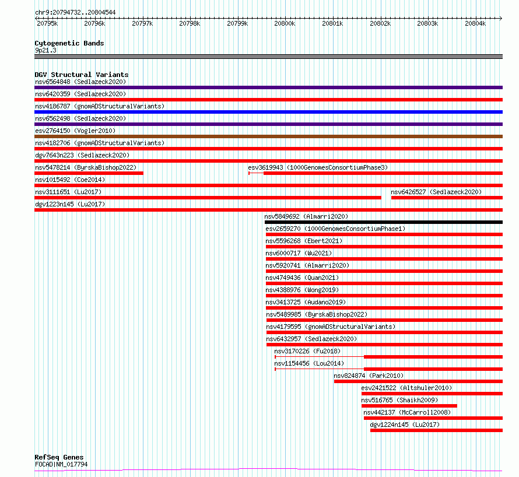Click the dgv7643n223 (Sedlazeck2020) label
The width and height of the screenshot is (519, 477).
pos(82,155)
